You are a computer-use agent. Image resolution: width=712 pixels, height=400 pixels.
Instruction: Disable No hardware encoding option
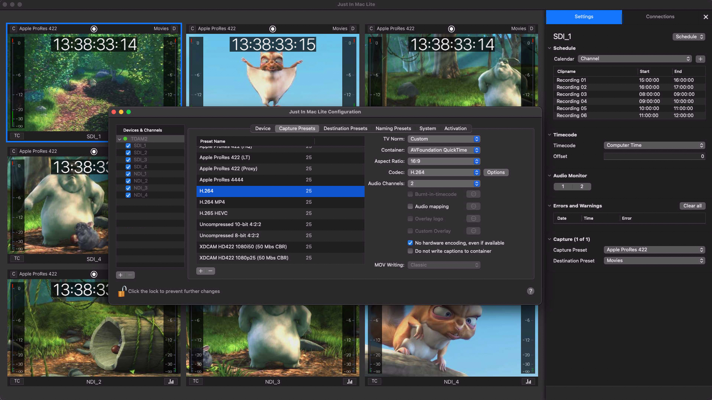click(410, 243)
